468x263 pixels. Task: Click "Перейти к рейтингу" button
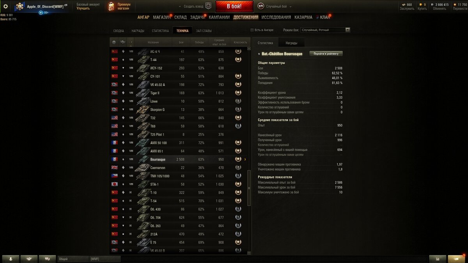[x=326, y=54]
